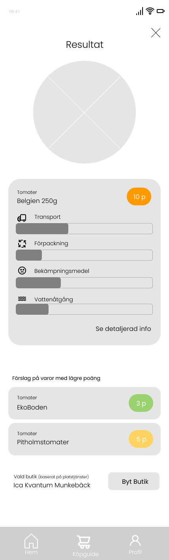Screen dimensions: 169x560
Task: Tap the battery status icon
Action: pyautogui.click(x=160, y=11)
